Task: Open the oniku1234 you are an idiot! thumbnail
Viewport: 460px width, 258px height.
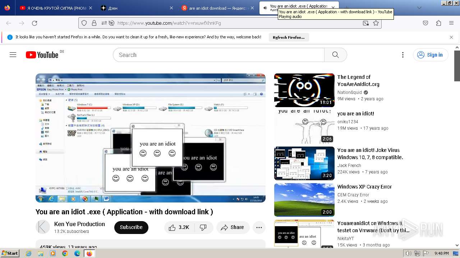Action: click(x=304, y=127)
